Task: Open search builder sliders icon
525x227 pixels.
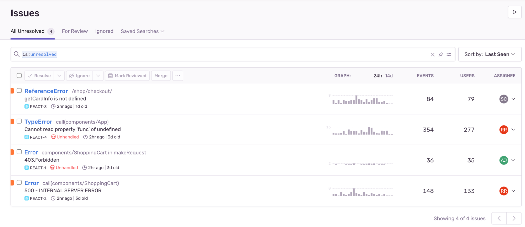Action: tap(449, 54)
